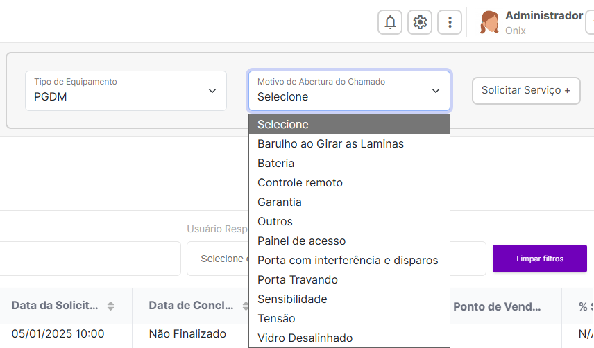Click the Ponto de Vend... column header
The width and height of the screenshot is (594, 348).
(x=497, y=307)
